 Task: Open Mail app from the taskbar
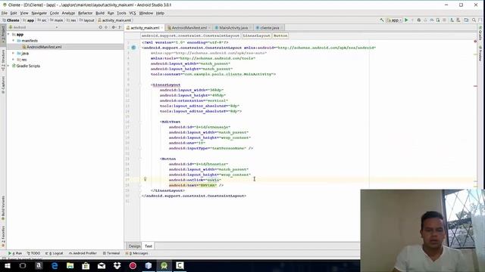[102, 265]
